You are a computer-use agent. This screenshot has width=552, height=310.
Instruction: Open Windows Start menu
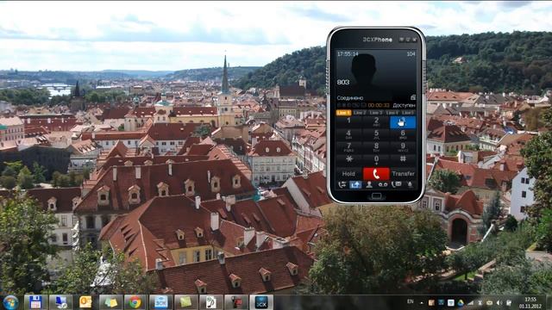[x=10, y=302]
